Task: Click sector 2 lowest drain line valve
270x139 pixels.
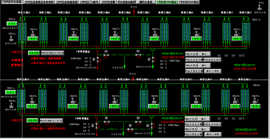Action: pyautogui.click(x=130, y=129)
